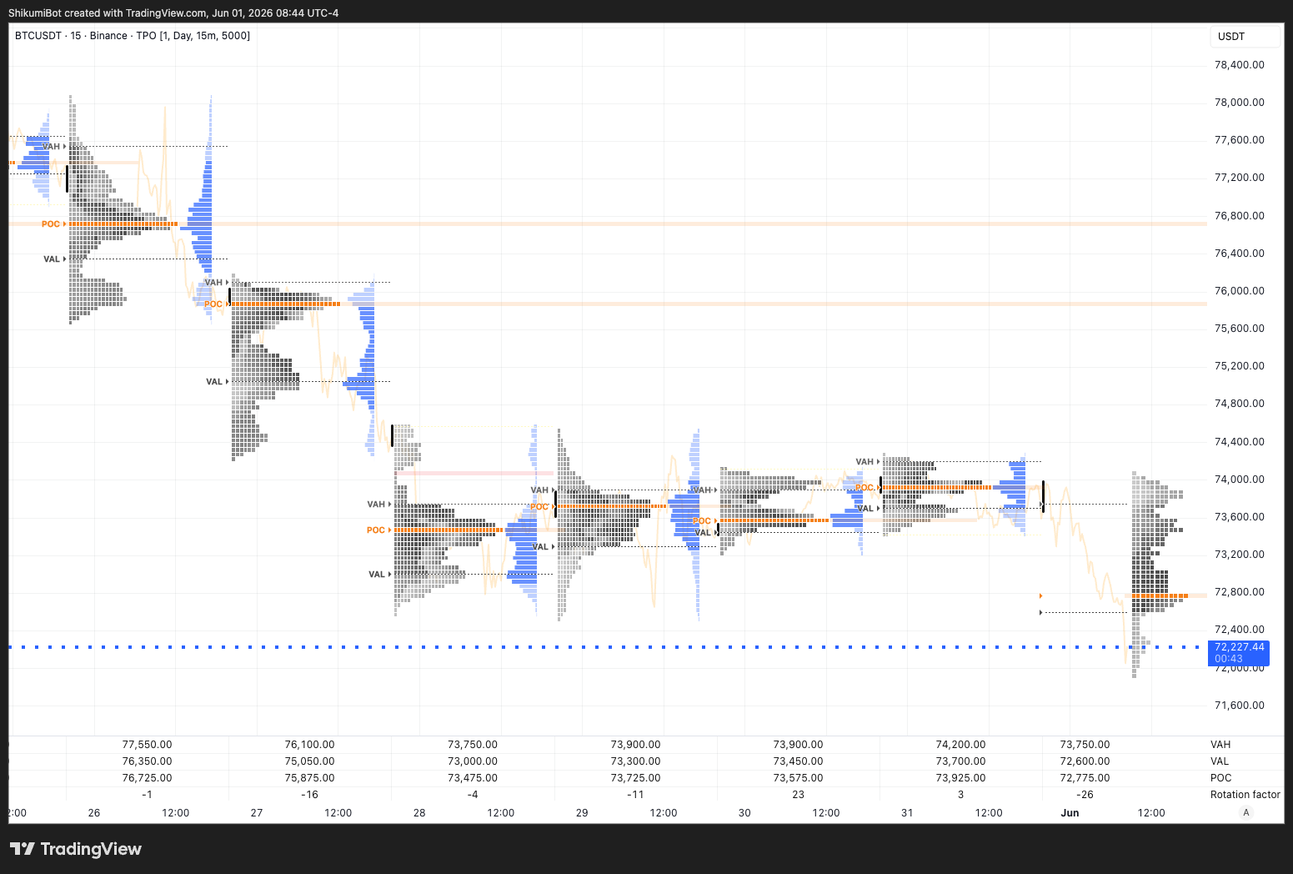The width and height of the screenshot is (1293, 874).
Task: Click the 75,600.00 price axis label
Action: (x=1239, y=329)
